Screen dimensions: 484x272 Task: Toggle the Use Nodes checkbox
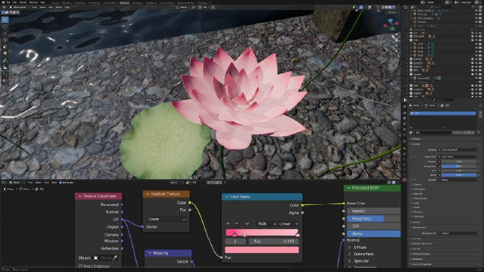pyautogui.click(x=61, y=183)
